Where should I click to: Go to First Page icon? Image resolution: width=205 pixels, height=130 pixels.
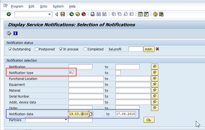113,14
